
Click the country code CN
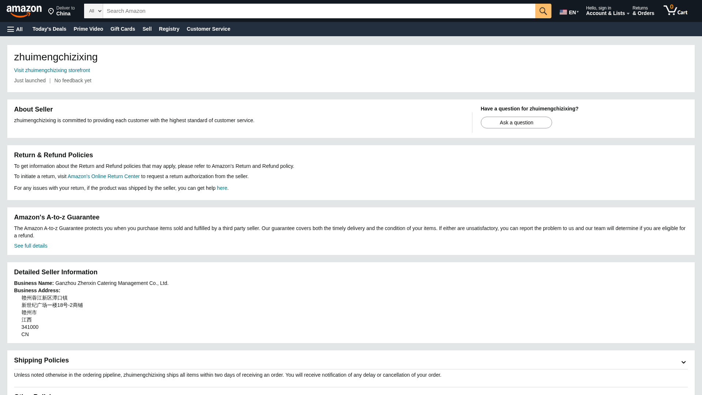click(x=25, y=334)
